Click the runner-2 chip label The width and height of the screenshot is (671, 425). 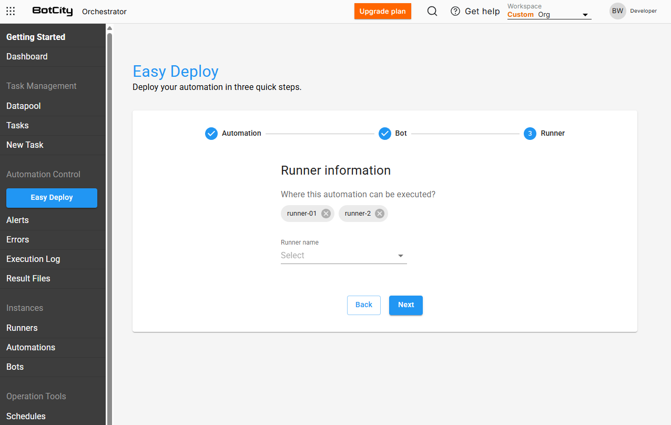click(358, 214)
